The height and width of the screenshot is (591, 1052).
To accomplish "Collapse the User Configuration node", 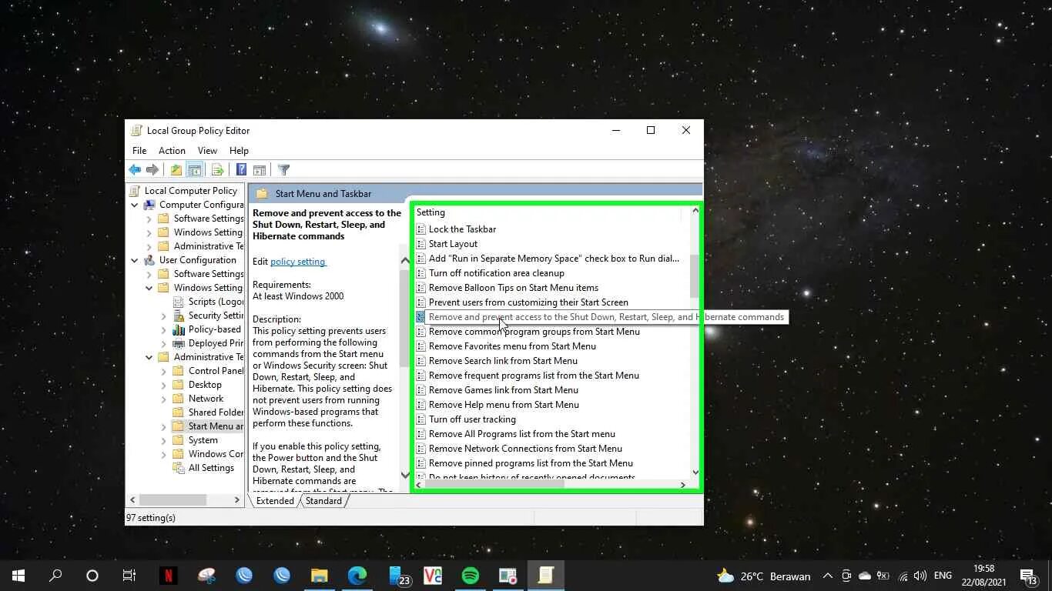I will [x=135, y=260].
